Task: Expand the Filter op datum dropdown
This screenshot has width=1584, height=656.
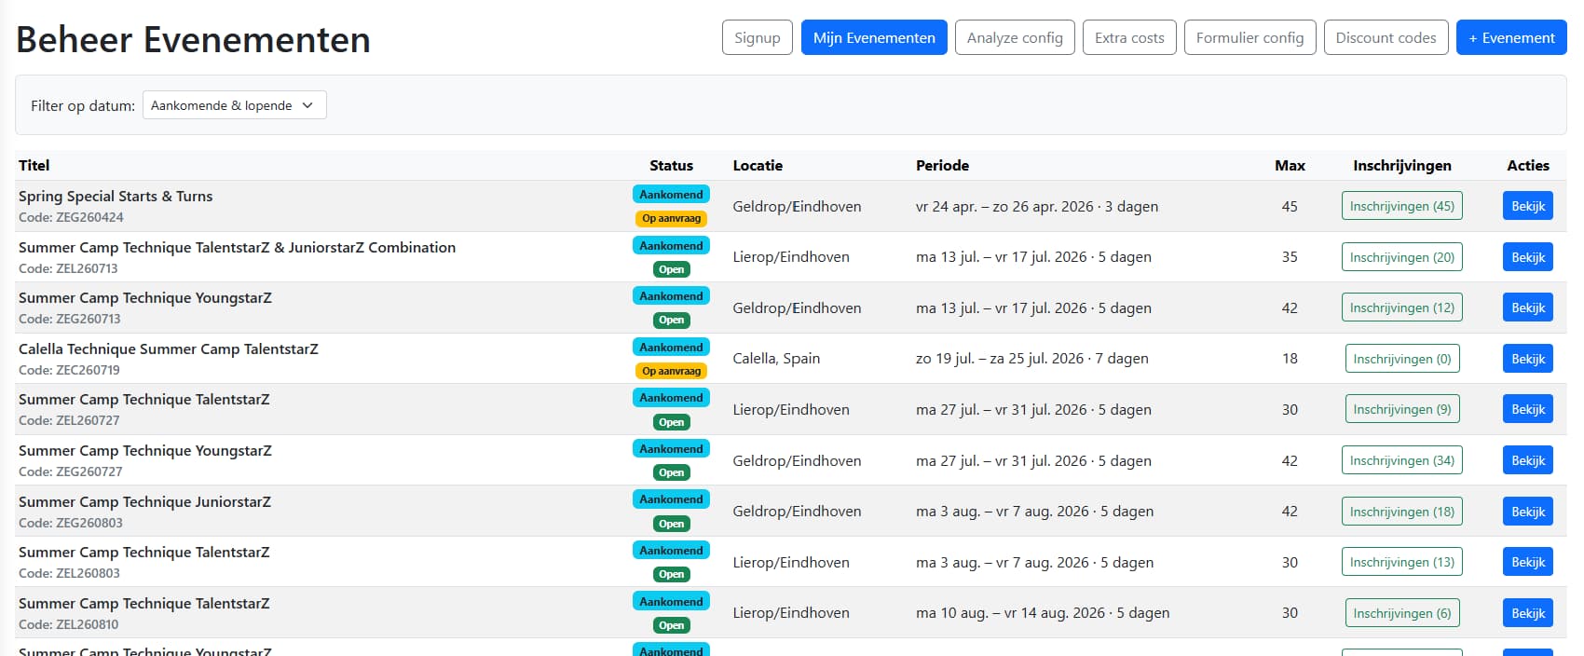Action: pyautogui.click(x=234, y=105)
